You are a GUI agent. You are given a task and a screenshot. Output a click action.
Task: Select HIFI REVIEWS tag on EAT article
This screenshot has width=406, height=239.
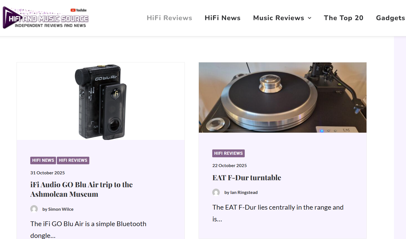(228, 153)
